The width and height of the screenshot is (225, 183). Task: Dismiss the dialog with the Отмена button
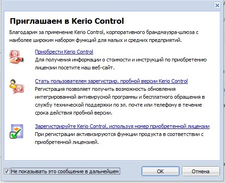tap(200, 171)
